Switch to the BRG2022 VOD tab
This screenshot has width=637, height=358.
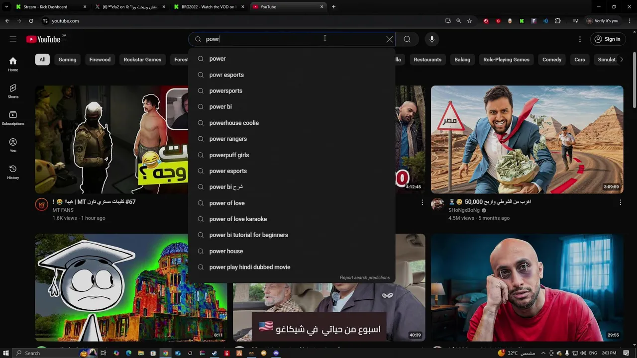pyautogui.click(x=209, y=7)
